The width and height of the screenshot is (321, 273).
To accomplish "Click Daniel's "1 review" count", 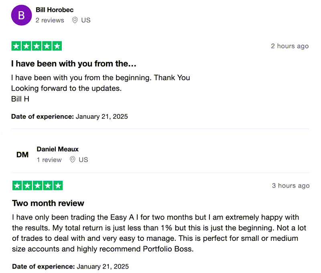I will pyautogui.click(x=49, y=160).
